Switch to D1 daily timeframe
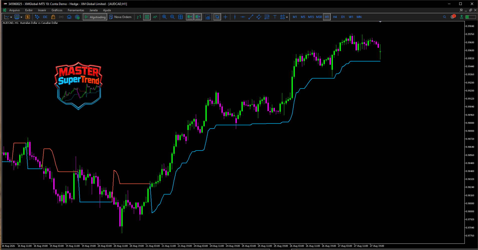The width and height of the screenshot is (478, 250). [343, 17]
